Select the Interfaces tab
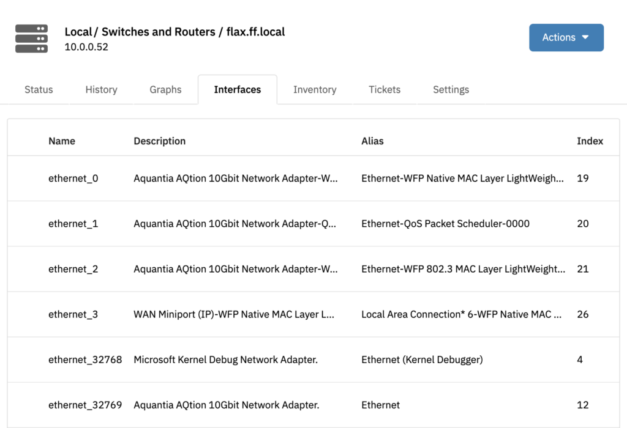Image resolution: width=627 pixels, height=428 pixels. (x=238, y=89)
